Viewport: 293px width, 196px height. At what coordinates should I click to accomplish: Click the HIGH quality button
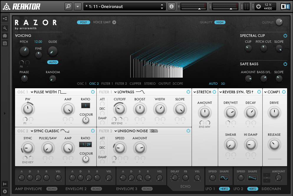[x=220, y=22]
